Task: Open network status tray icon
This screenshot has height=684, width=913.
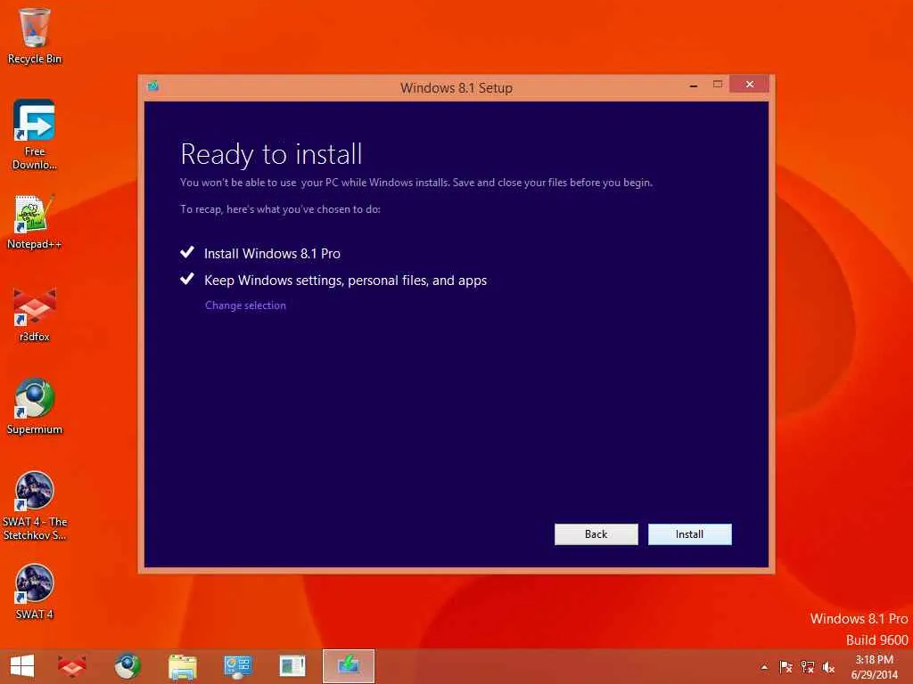Action: [x=807, y=667]
